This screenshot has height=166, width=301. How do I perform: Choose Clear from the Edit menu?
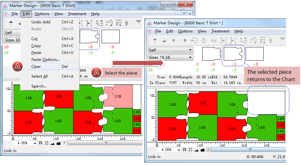click(x=36, y=67)
